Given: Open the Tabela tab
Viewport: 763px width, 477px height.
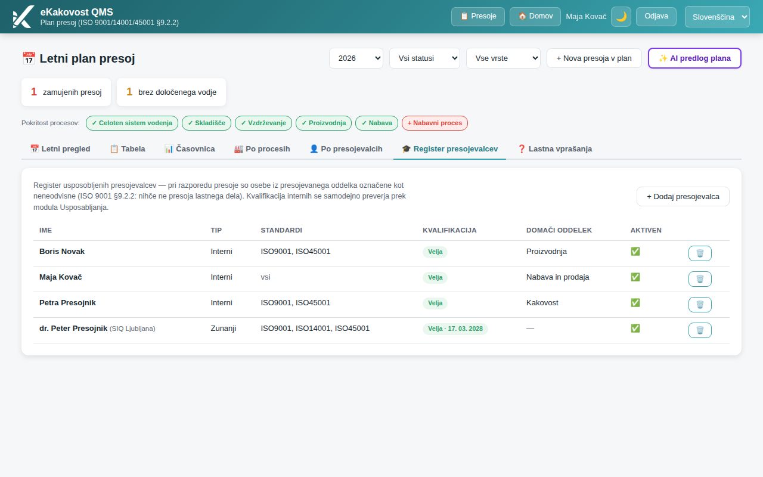Looking at the screenshot, I should [128, 149].
